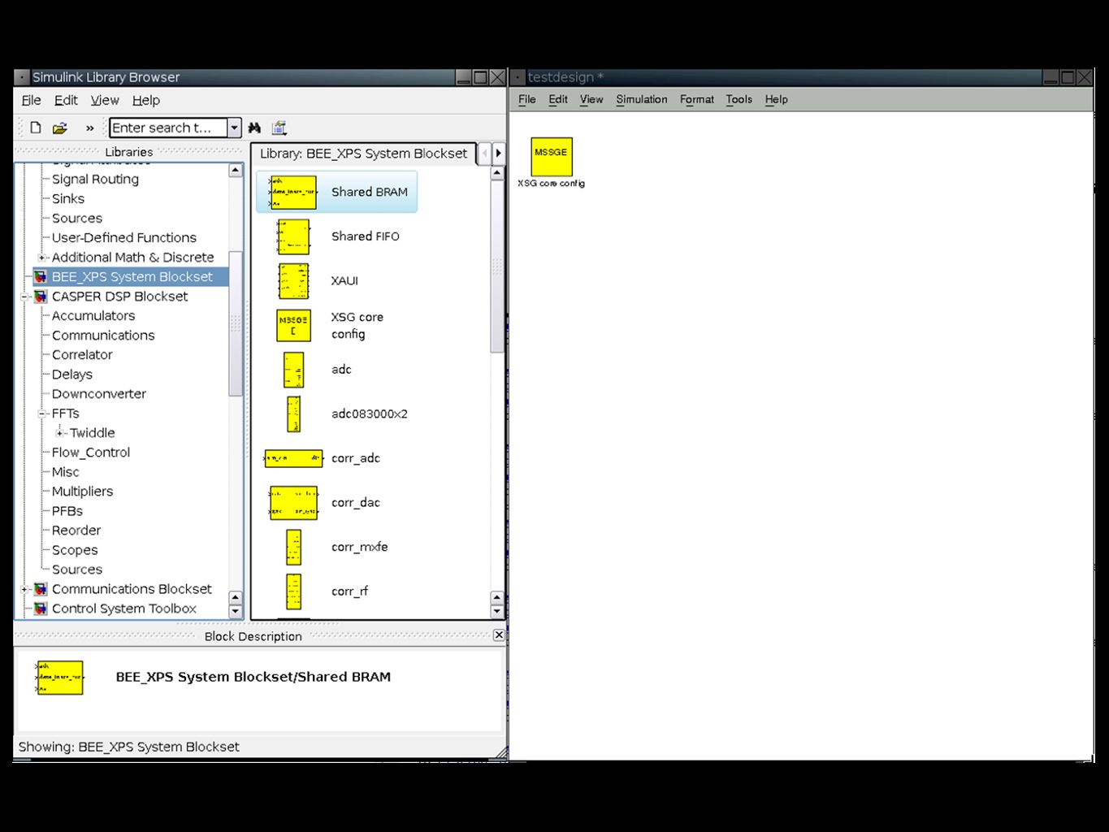The height and width of the screenshot is (832, 1109).
Task: Select the adc083000x2 block icon
Action: (x=293, y=414)
